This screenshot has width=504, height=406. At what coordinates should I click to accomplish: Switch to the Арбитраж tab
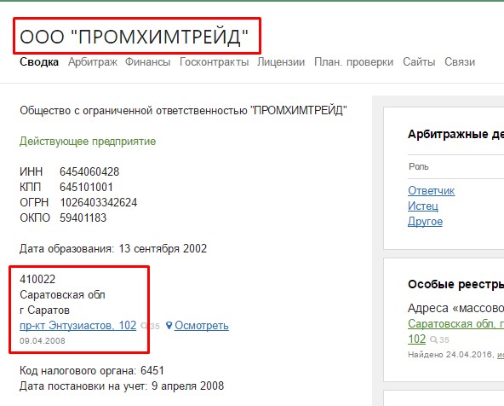(93, 61)
